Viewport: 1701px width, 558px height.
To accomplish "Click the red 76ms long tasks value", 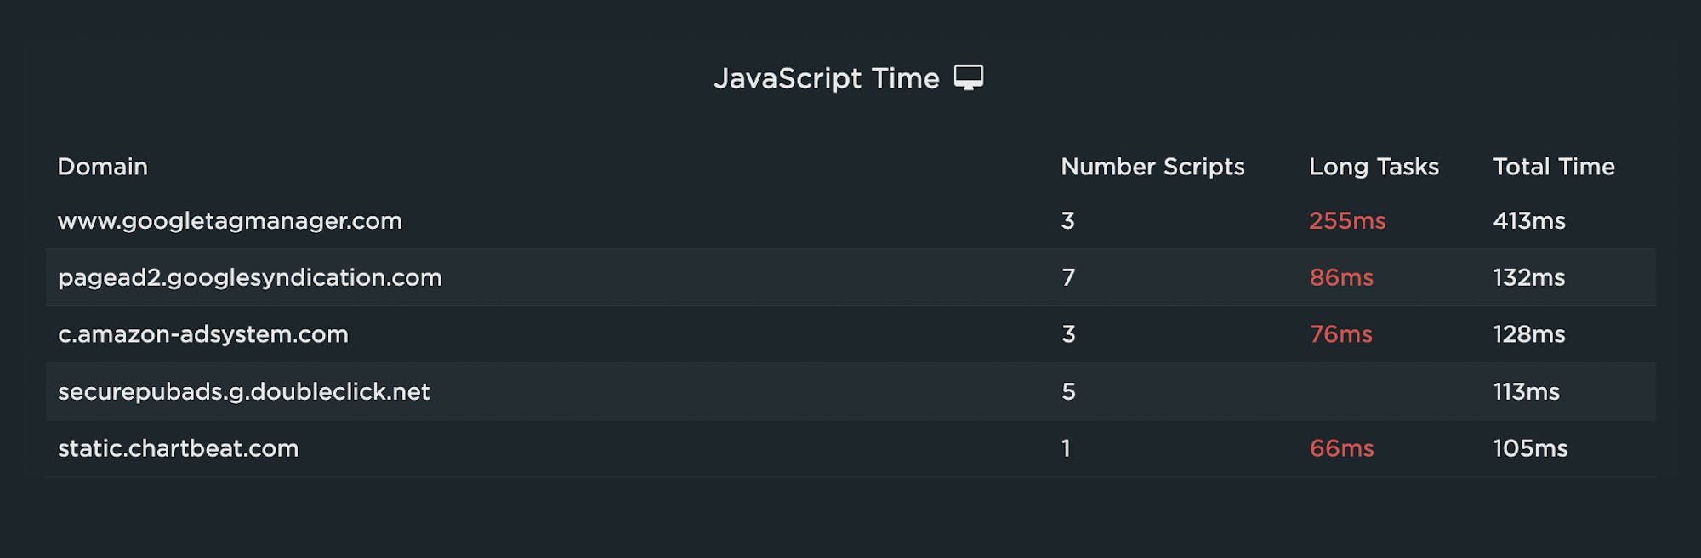I will click(x=1340, y=334).
